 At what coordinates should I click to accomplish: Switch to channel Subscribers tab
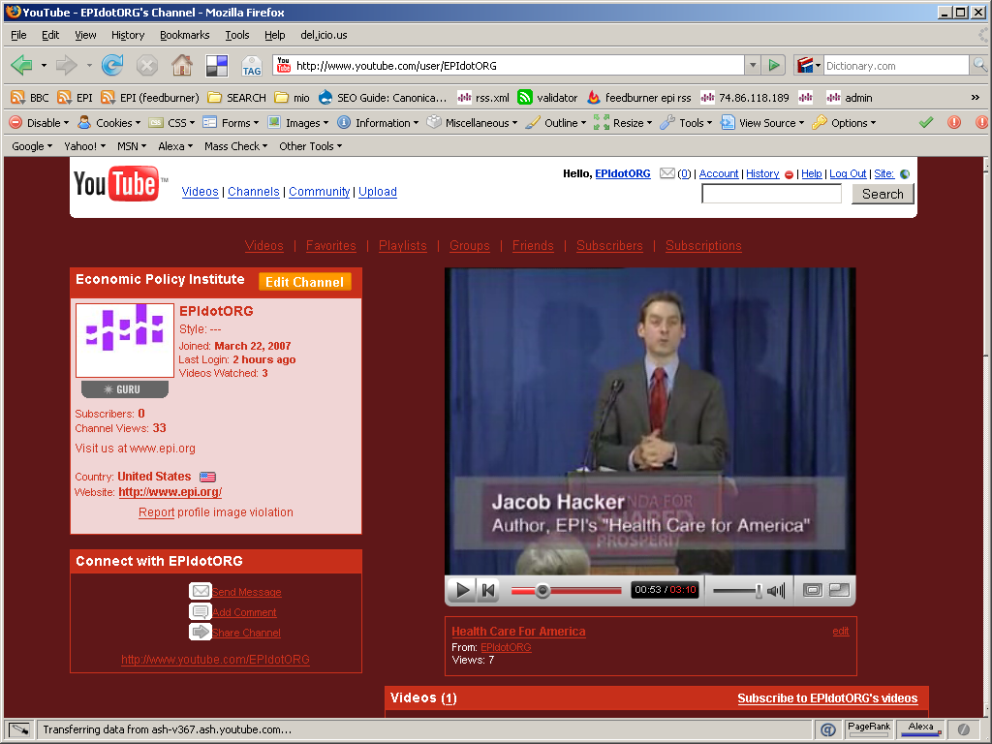point(609,245)
